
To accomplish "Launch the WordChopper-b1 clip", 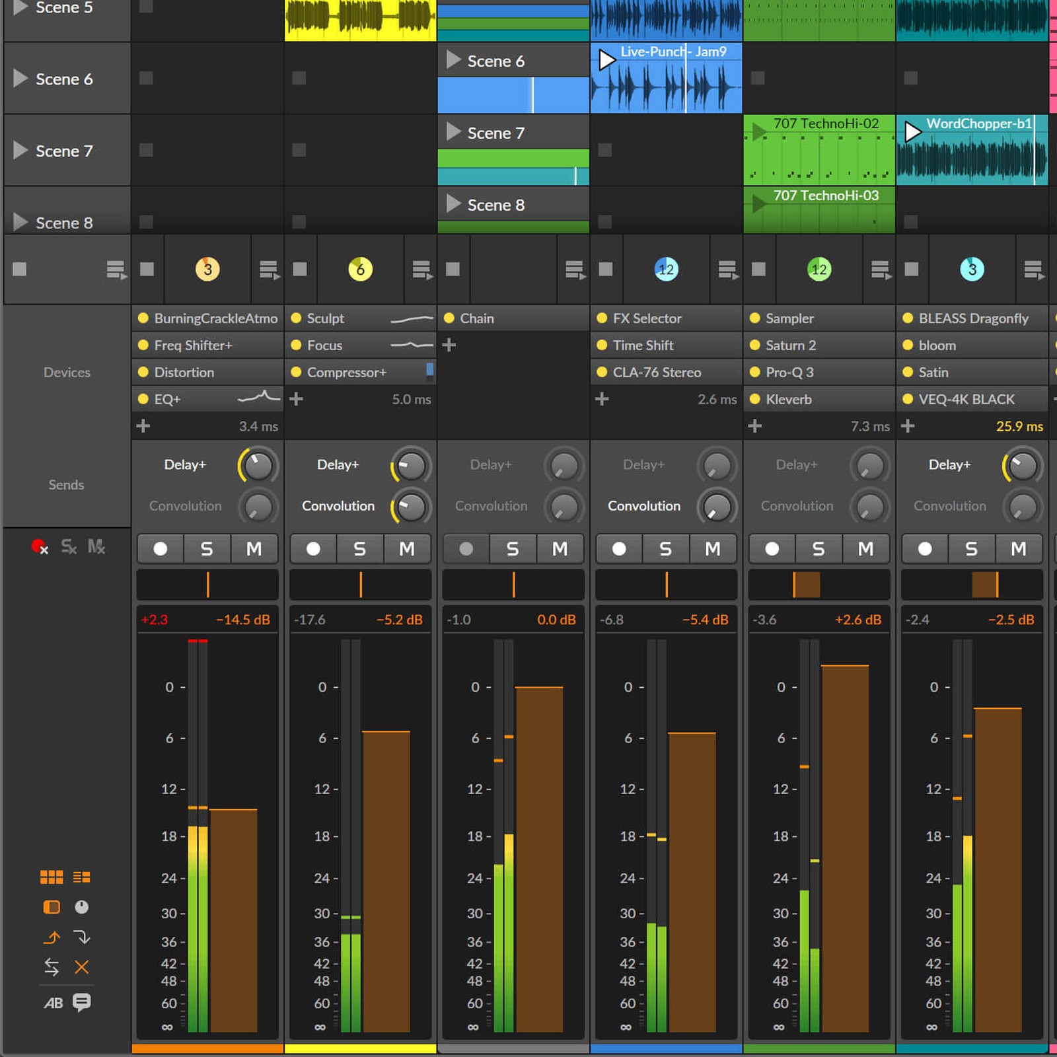I will (x=912, y=131).
